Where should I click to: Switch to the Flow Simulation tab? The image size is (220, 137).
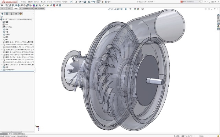tap(39, 8)
